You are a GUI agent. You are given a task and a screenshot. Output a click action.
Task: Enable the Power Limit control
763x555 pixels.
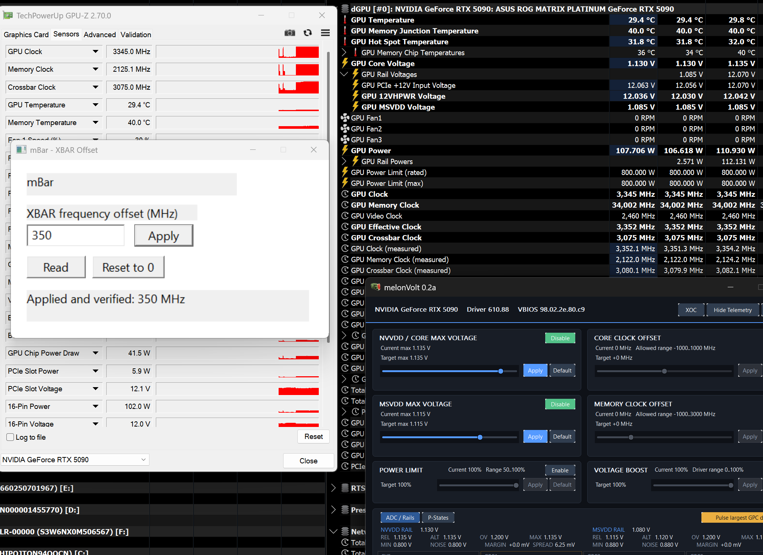click(x=560, y=470)
